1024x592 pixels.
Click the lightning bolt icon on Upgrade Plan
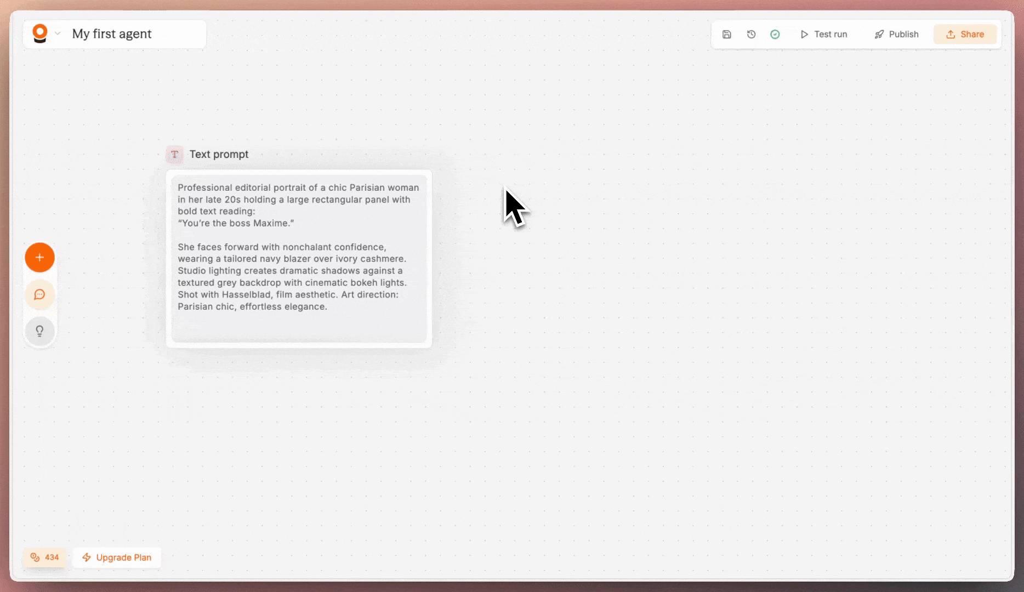87,557
